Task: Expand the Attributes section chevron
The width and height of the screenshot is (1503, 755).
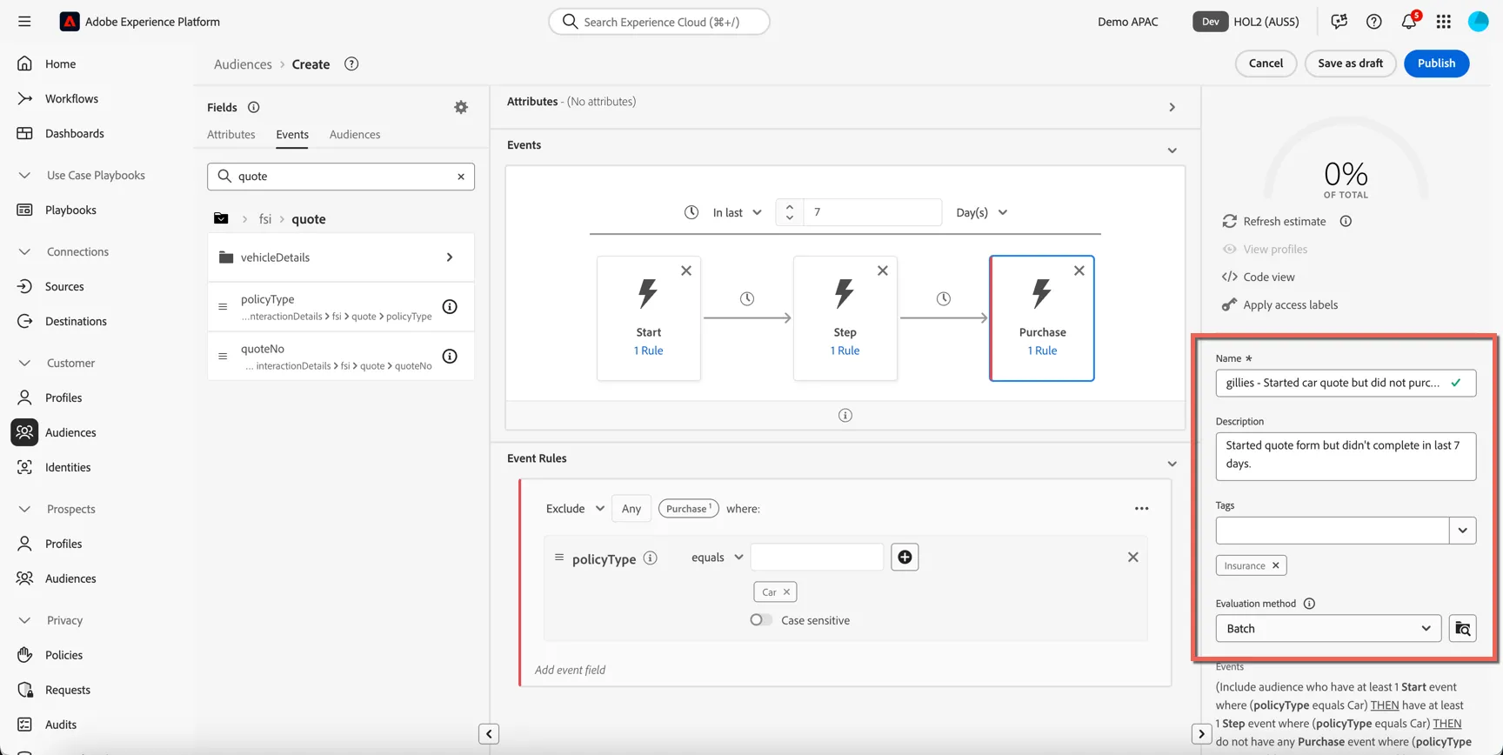Action: click(1172, 108)
